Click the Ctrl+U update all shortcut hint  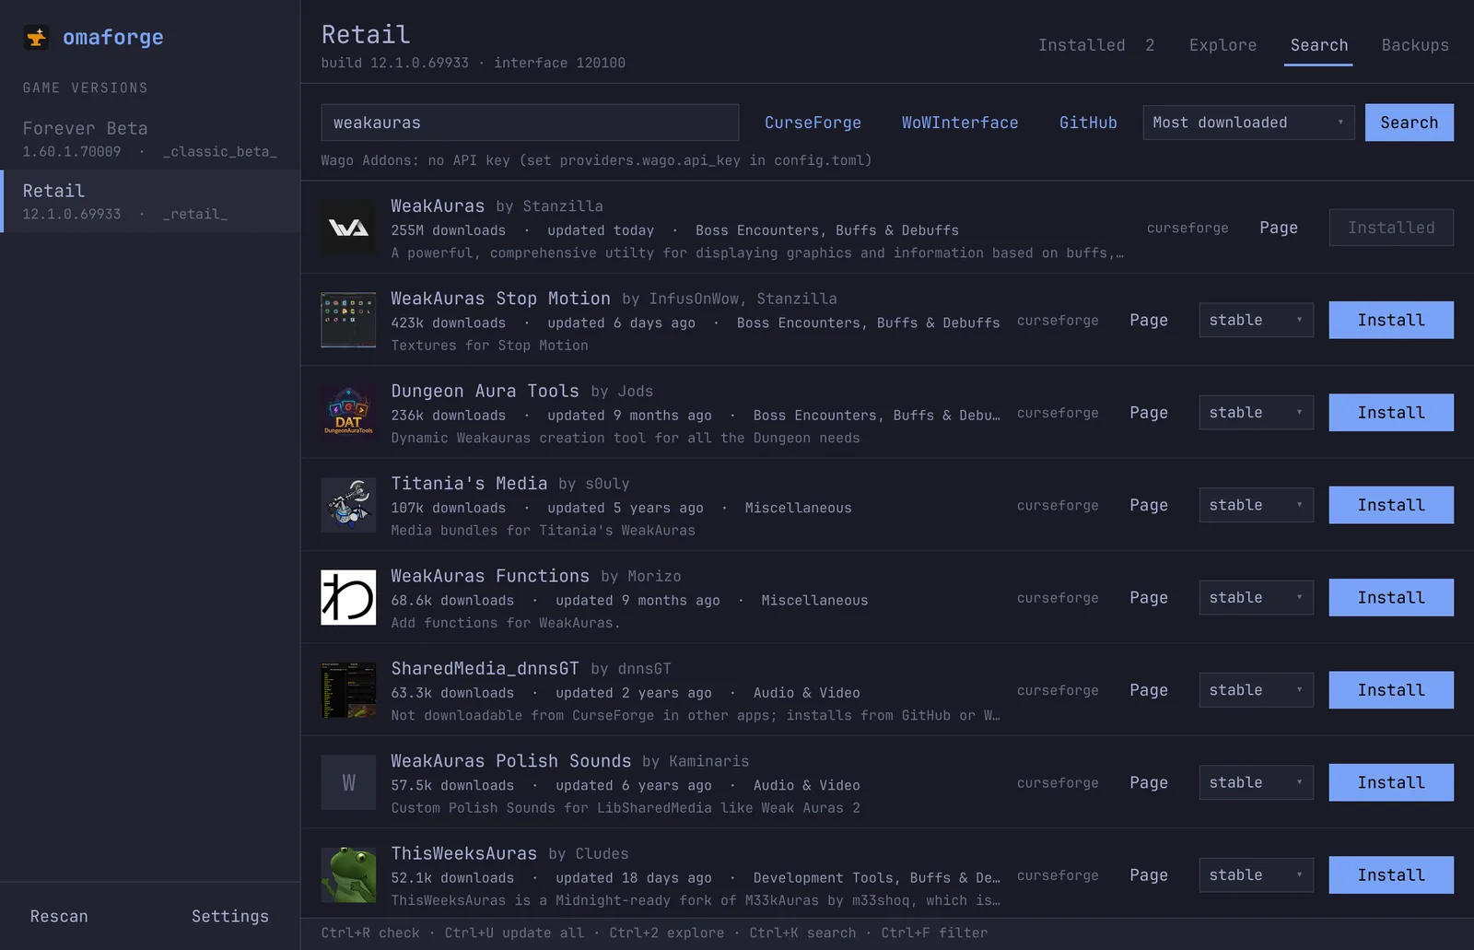click(514, 932)
